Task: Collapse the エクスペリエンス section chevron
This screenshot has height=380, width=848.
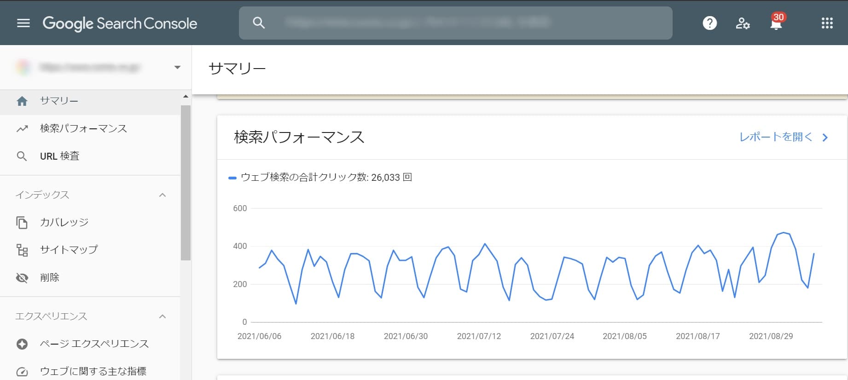Action: 162,317
